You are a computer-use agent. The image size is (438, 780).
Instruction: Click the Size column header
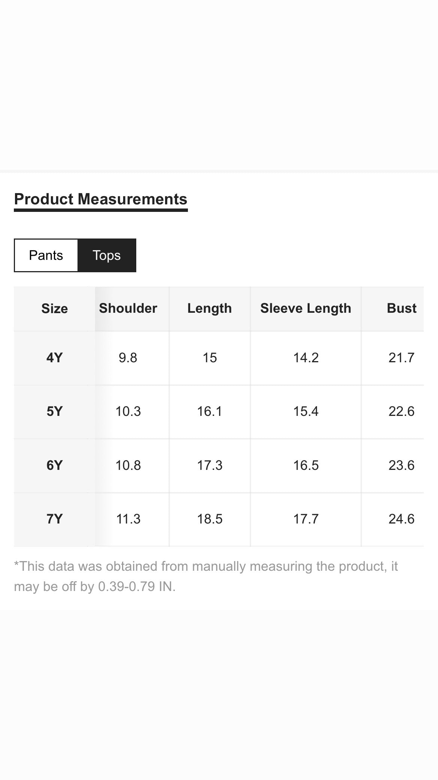pyautogui.click(x=55, y=309)
